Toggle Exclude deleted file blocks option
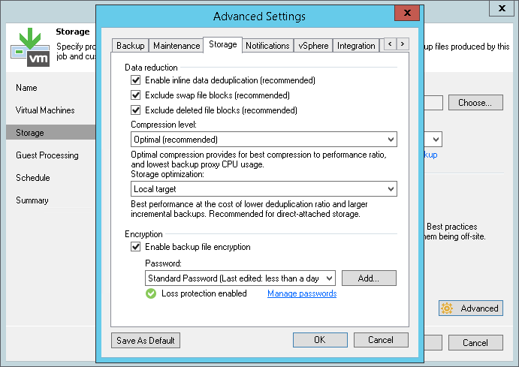 [x=136, y=110]
